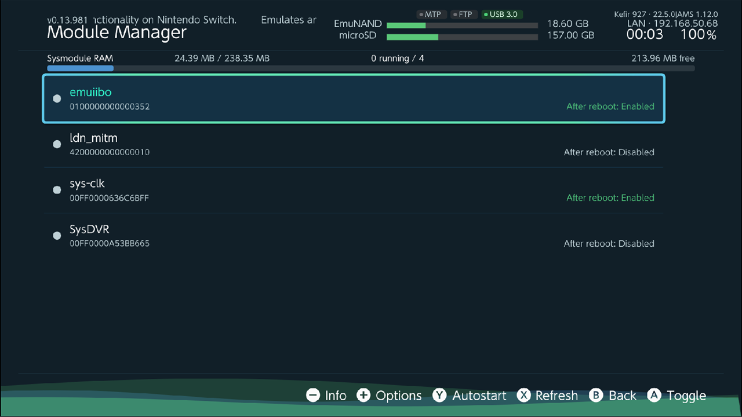Click the 0 running / 4 counter
Screen dimensions: 742x417
(398, 58)
